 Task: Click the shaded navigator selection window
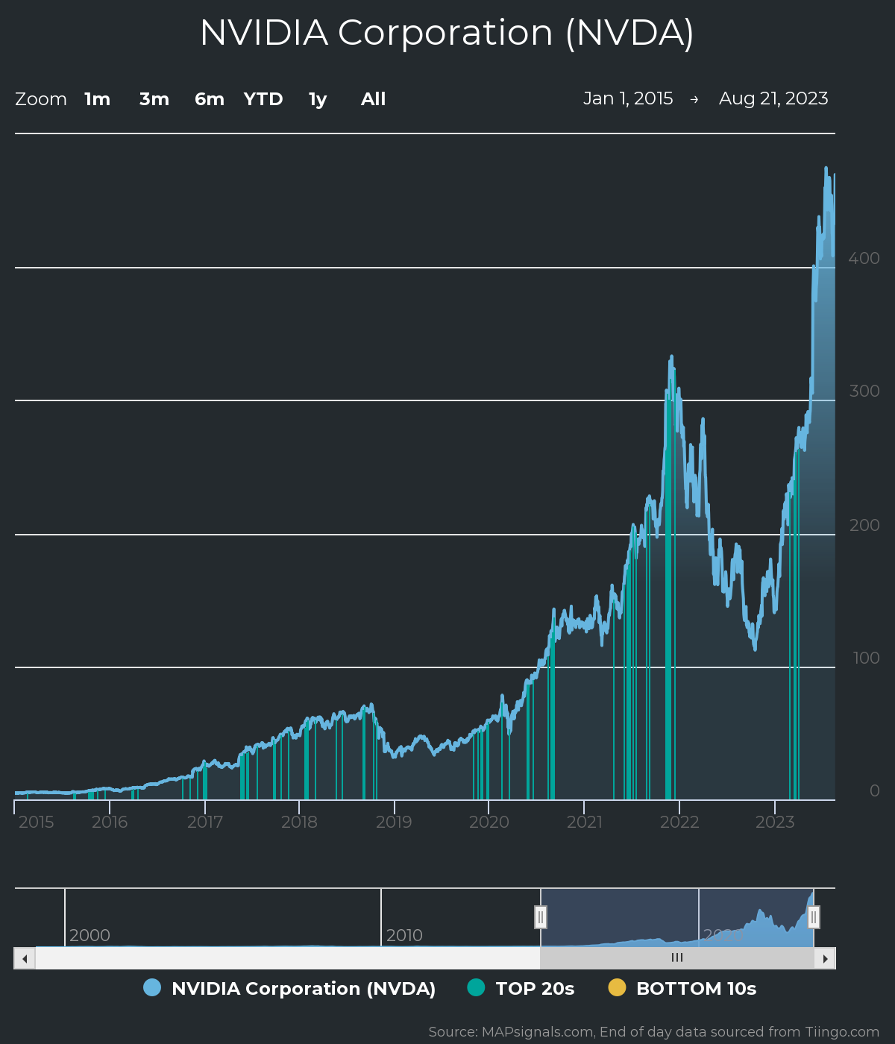pyautogui.click(x=677, y=917)
